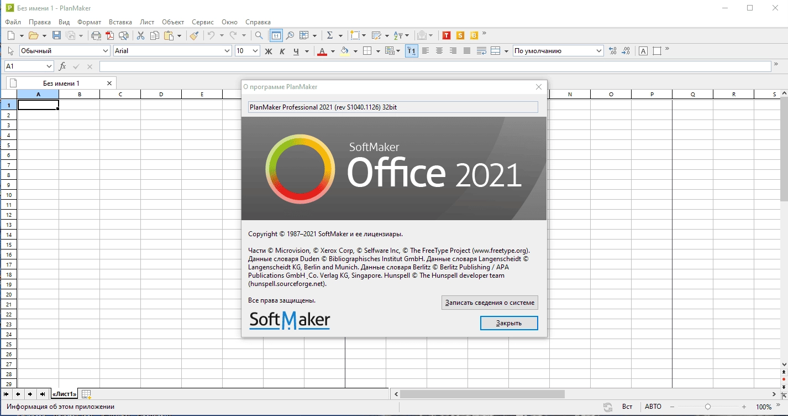
Task: Click the Undo arrow icon
Action: pyautogui.click(x=211, y=35)
